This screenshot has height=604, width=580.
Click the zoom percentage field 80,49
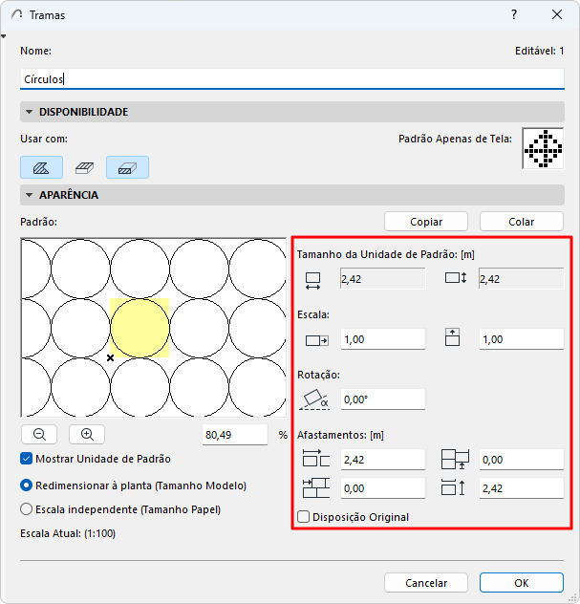pyautogui.click(x=235, y=435)
